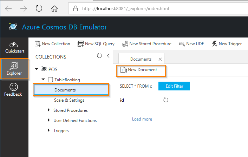Open Scale & Settings tree item
The width and height of the screenshot is (248, 157).
click(69, 100)
